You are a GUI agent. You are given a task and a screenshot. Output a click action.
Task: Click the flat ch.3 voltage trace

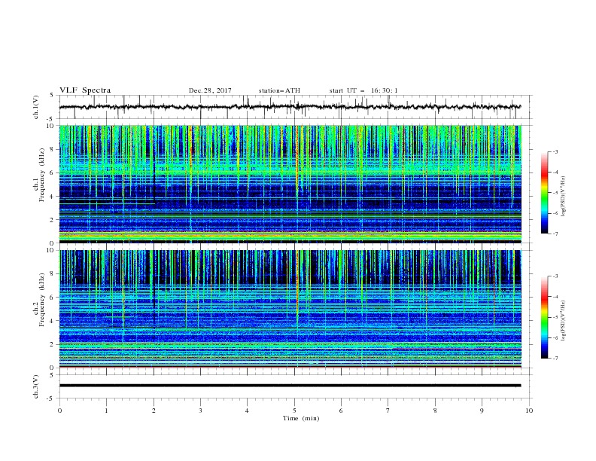[290, 386]
